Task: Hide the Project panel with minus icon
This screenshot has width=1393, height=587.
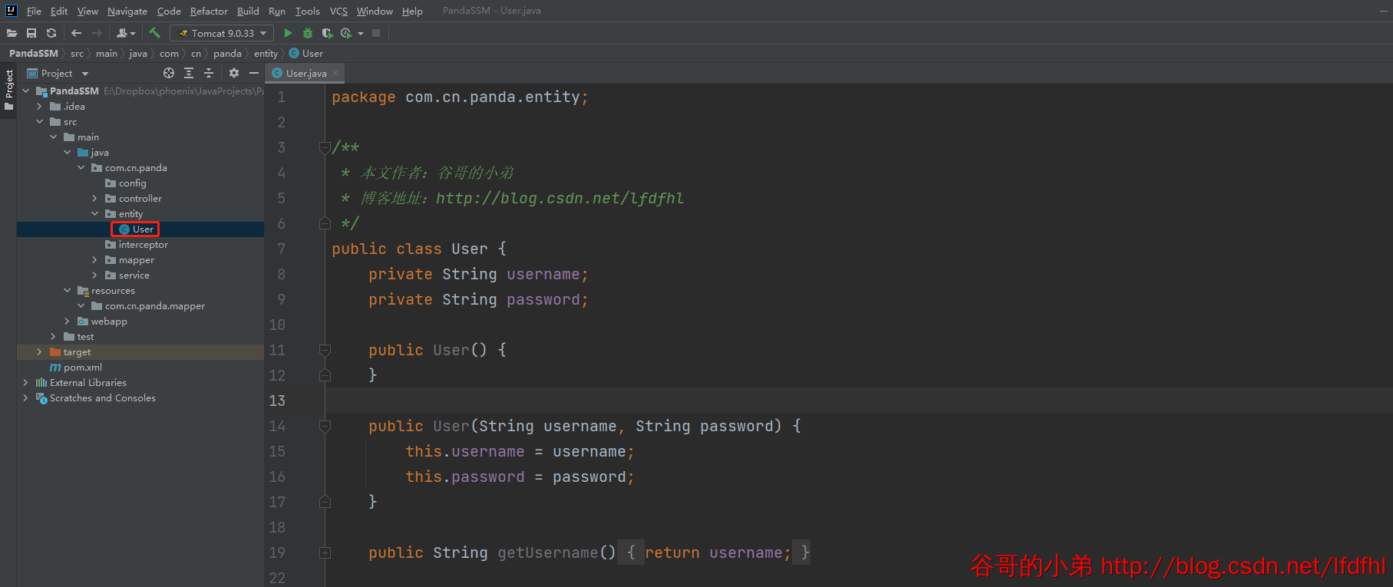Action: [254, 73]
